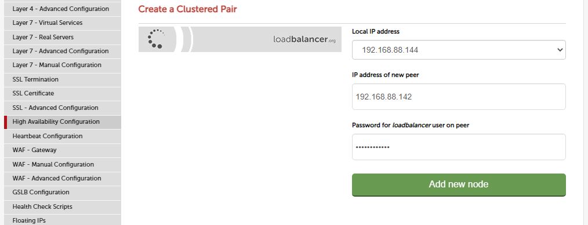This screenshot has height=225, width=588.
Task: Open Layer 7 - Real Servers
Action: (x=63, y=37)
